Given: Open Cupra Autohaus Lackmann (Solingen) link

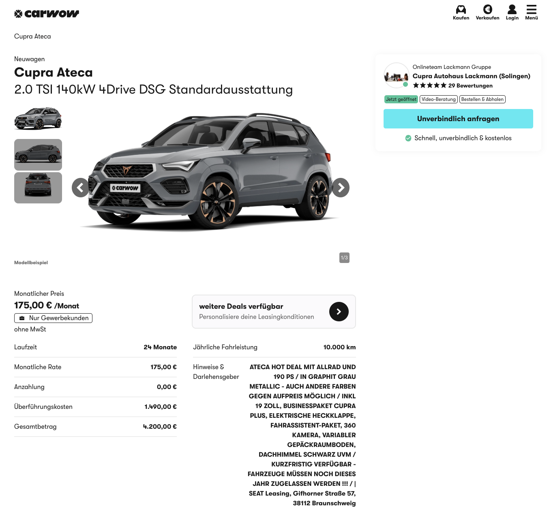Looking at the screenshot, I should point(472,76).
